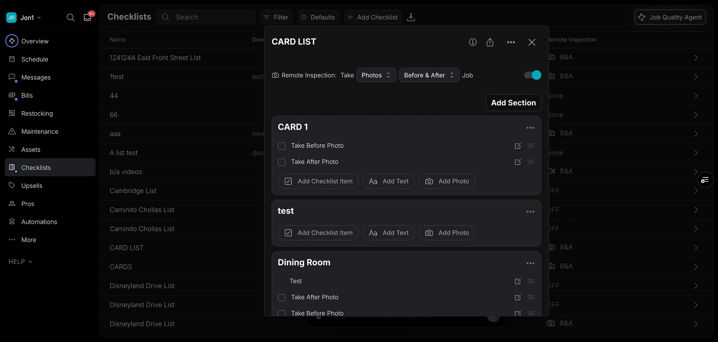Image resolution: width=718 pixels, height=342 pixels.
Task: Click the share icon in the modal header
Action: click(490, 42)
